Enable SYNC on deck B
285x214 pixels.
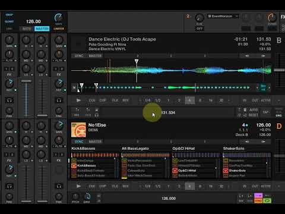point(79,56)
